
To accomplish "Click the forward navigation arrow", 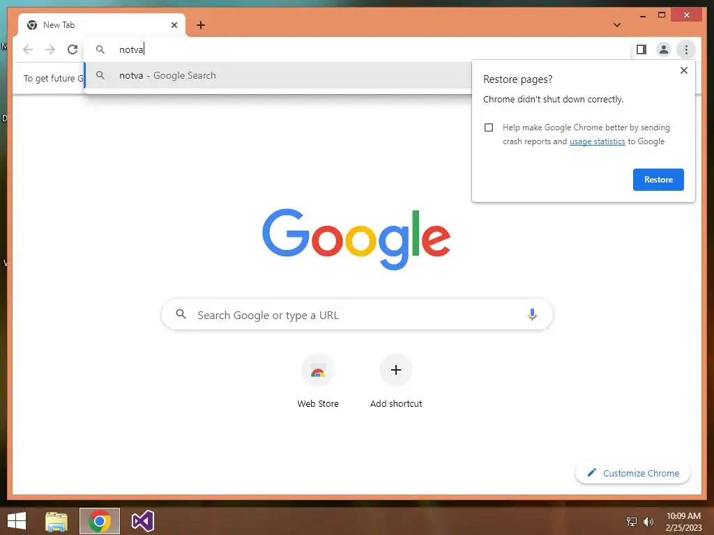I will tap(50, 49).
